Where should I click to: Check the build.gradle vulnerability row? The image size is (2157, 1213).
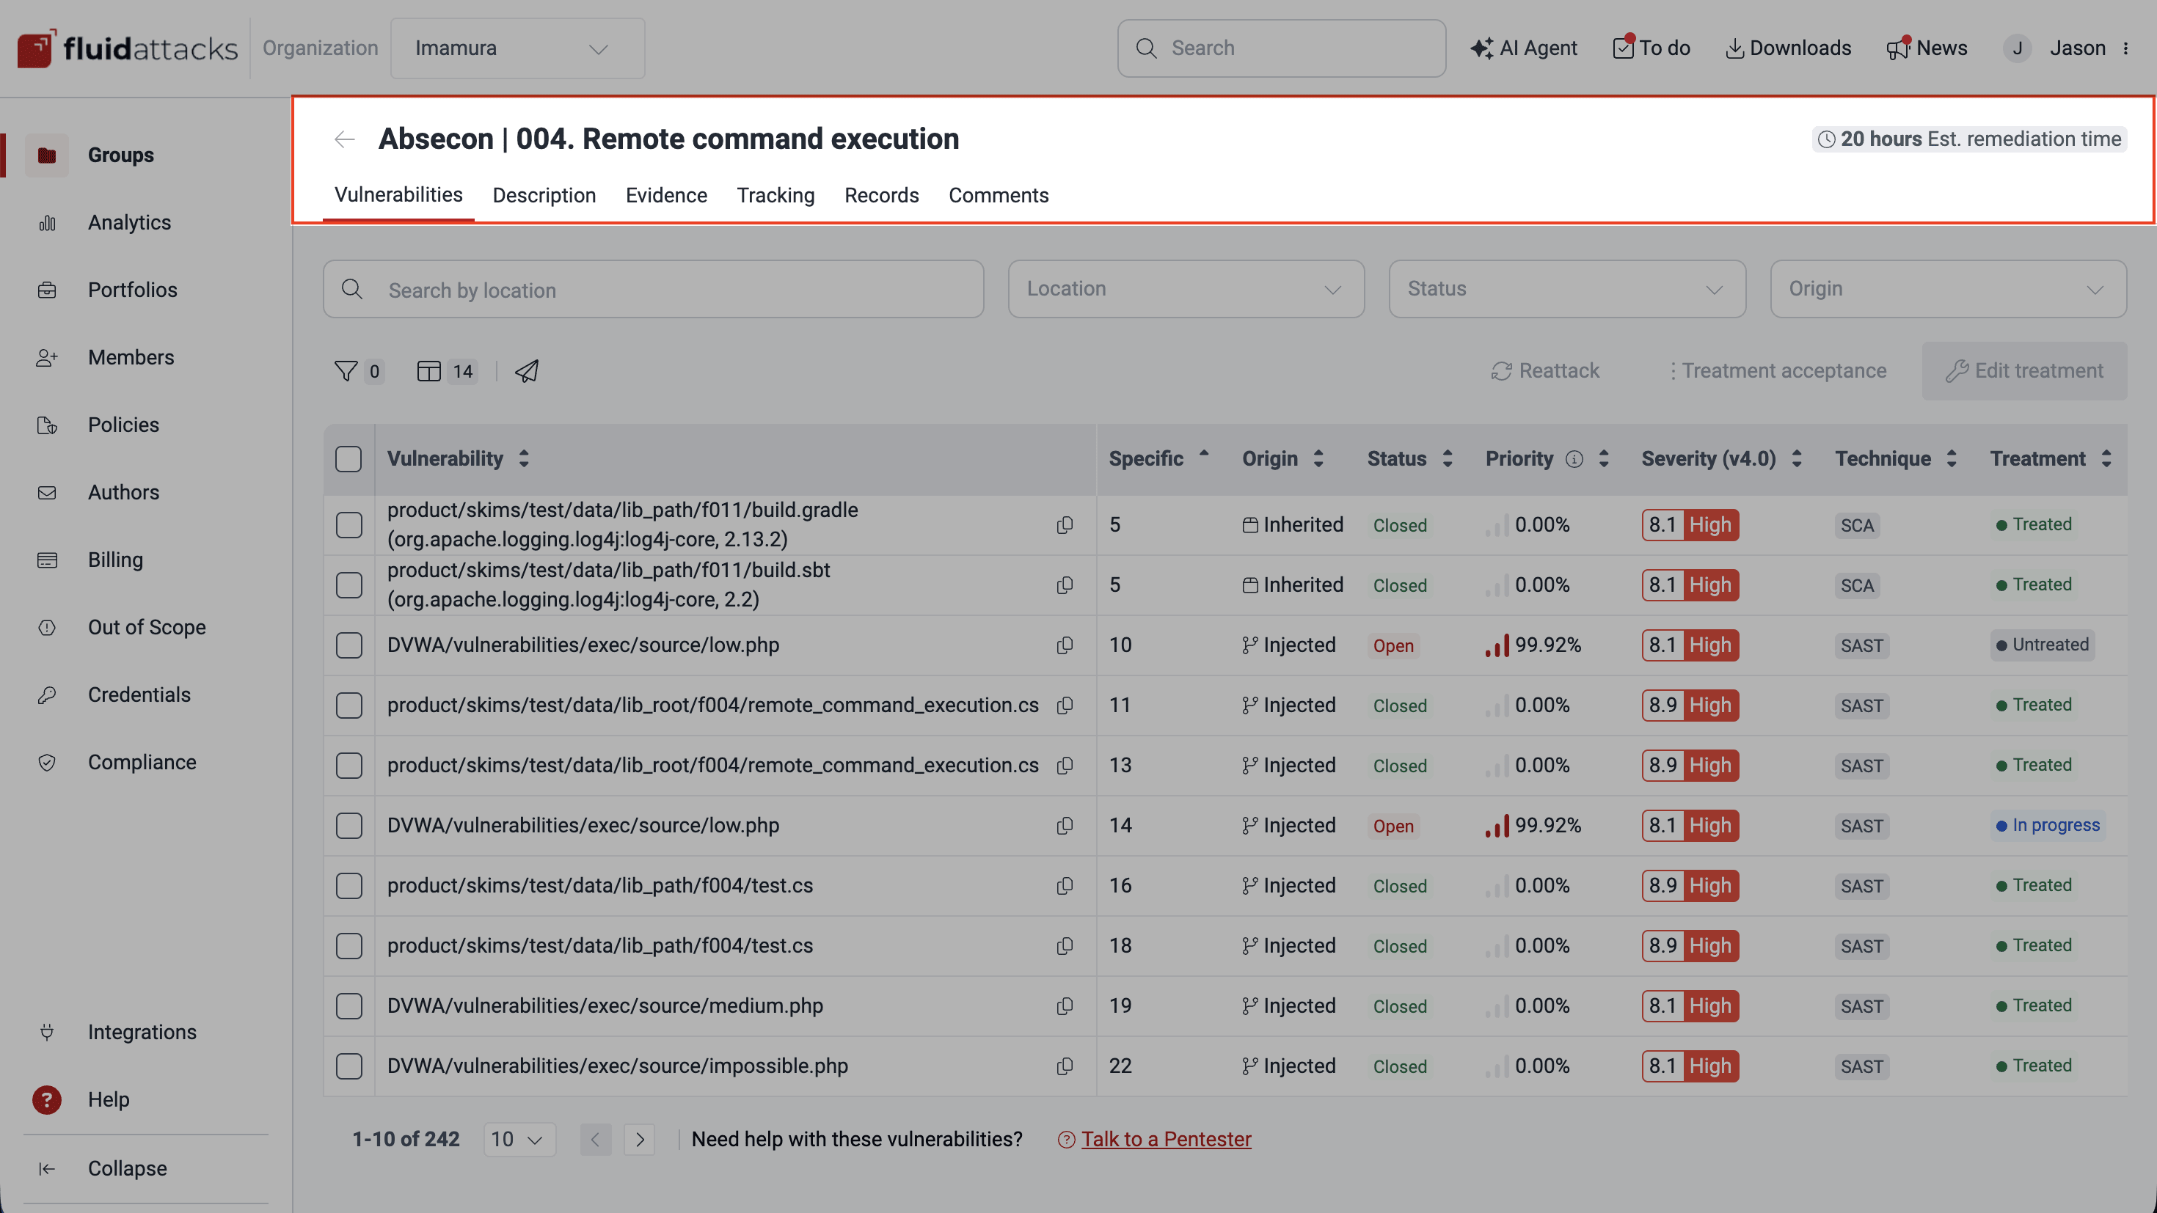coord(348,525)
